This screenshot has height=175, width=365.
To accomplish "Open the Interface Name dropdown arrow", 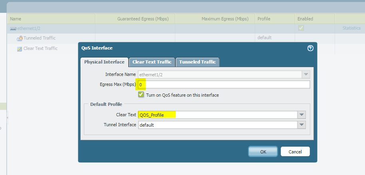I will pos(306,75).
